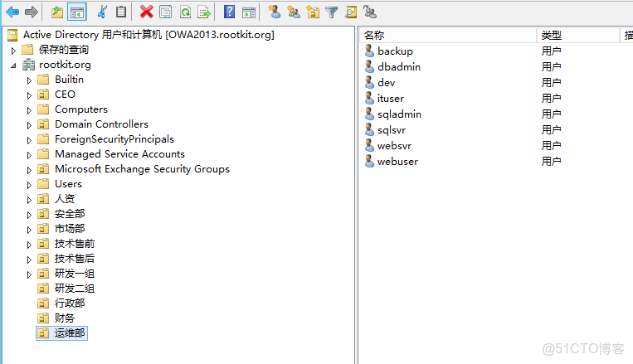Expand the 保存的查询 node
The height and width of the screenshot is (364, 633).
[13, 51]
